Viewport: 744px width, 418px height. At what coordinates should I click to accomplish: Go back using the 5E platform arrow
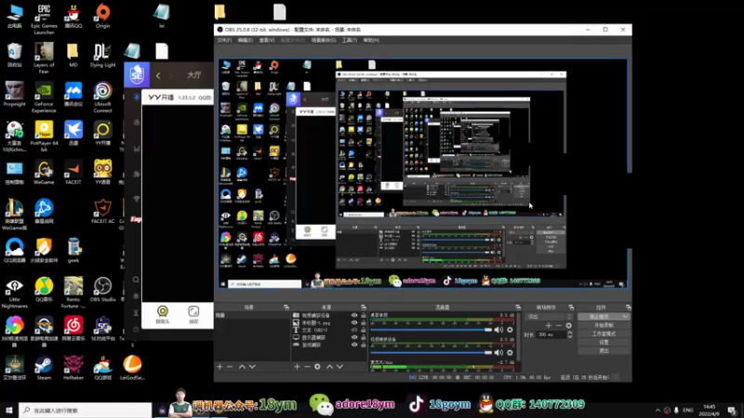[158, 75]
